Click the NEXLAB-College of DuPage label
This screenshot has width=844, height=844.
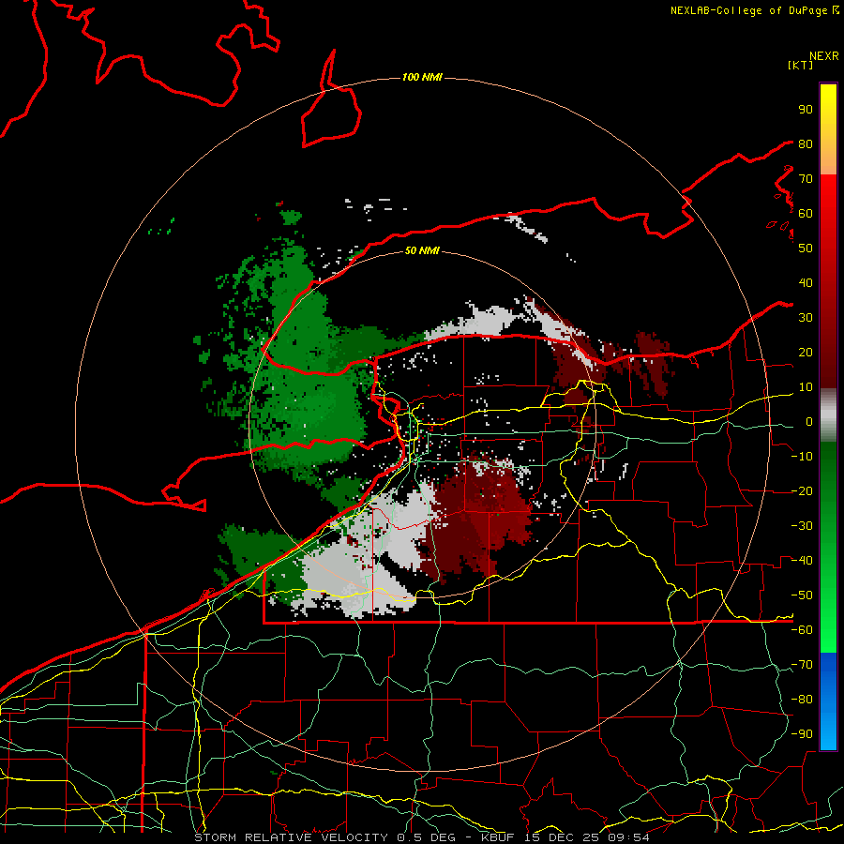(x=749, y=10)
